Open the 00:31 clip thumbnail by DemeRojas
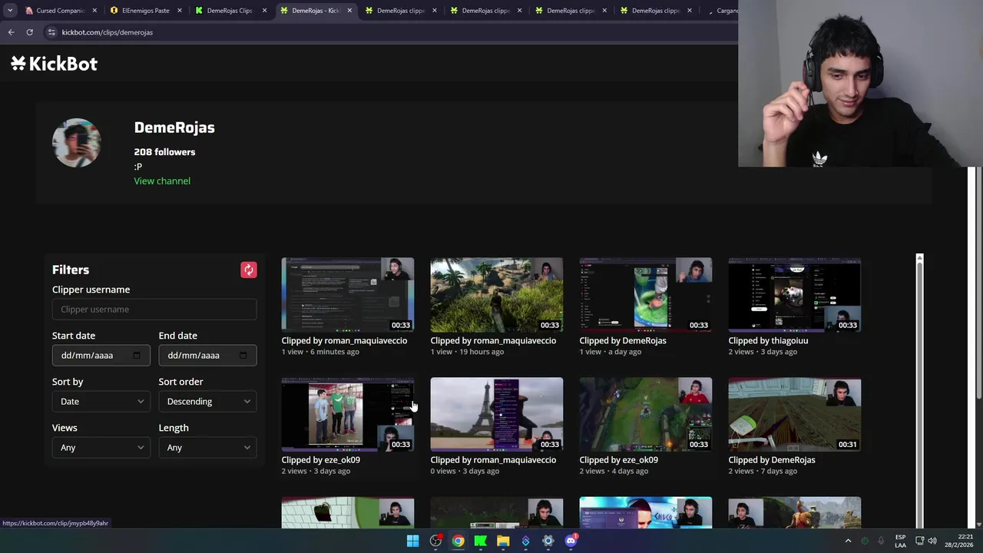The height and width of the screenshot is (553, 983). coord(795,414)
